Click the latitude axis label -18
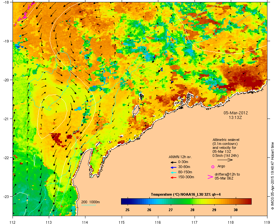This screenshot has width=277, height=224. pyautogui.click(x=6, y=2)
